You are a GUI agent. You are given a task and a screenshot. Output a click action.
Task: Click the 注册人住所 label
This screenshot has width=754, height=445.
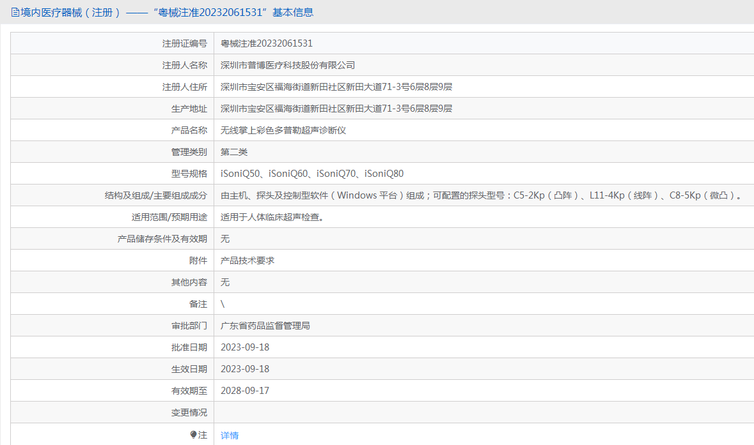coord(185,87)
